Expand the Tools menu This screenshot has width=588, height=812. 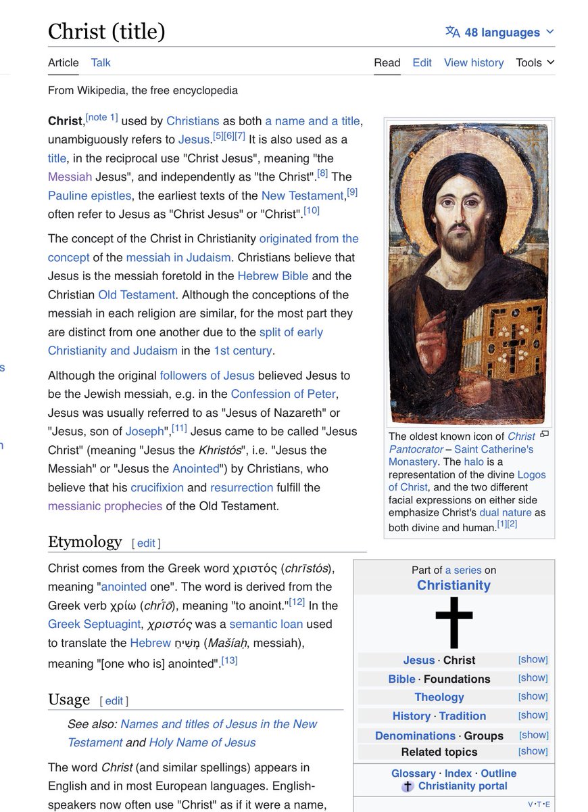click(535, 62)
